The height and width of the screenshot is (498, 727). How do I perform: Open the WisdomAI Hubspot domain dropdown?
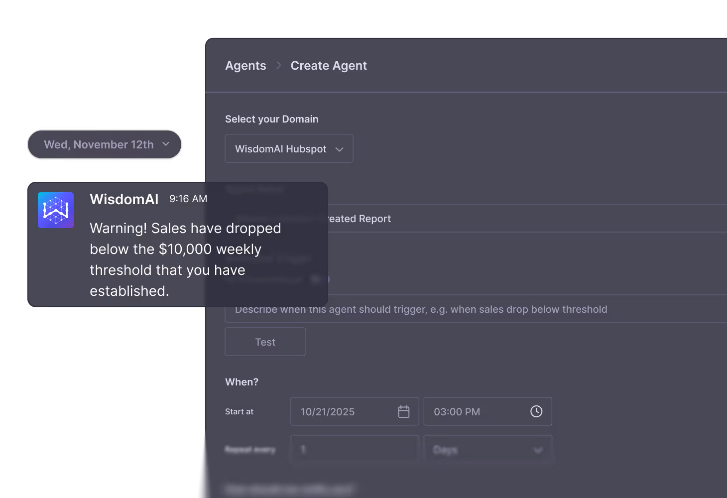click(289, 148)
